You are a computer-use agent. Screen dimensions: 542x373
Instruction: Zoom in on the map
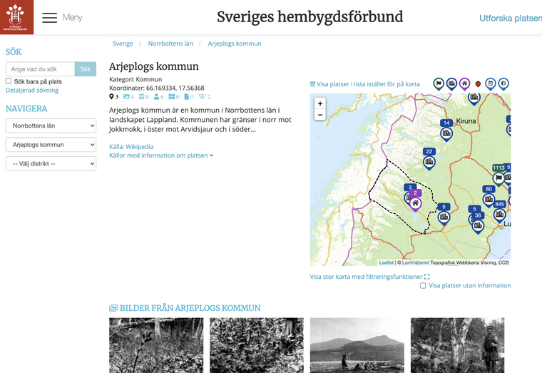point(320,103)
